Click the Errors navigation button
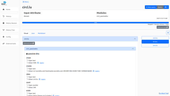This screenshot has width=170, height=96. [x=155, y=42]
